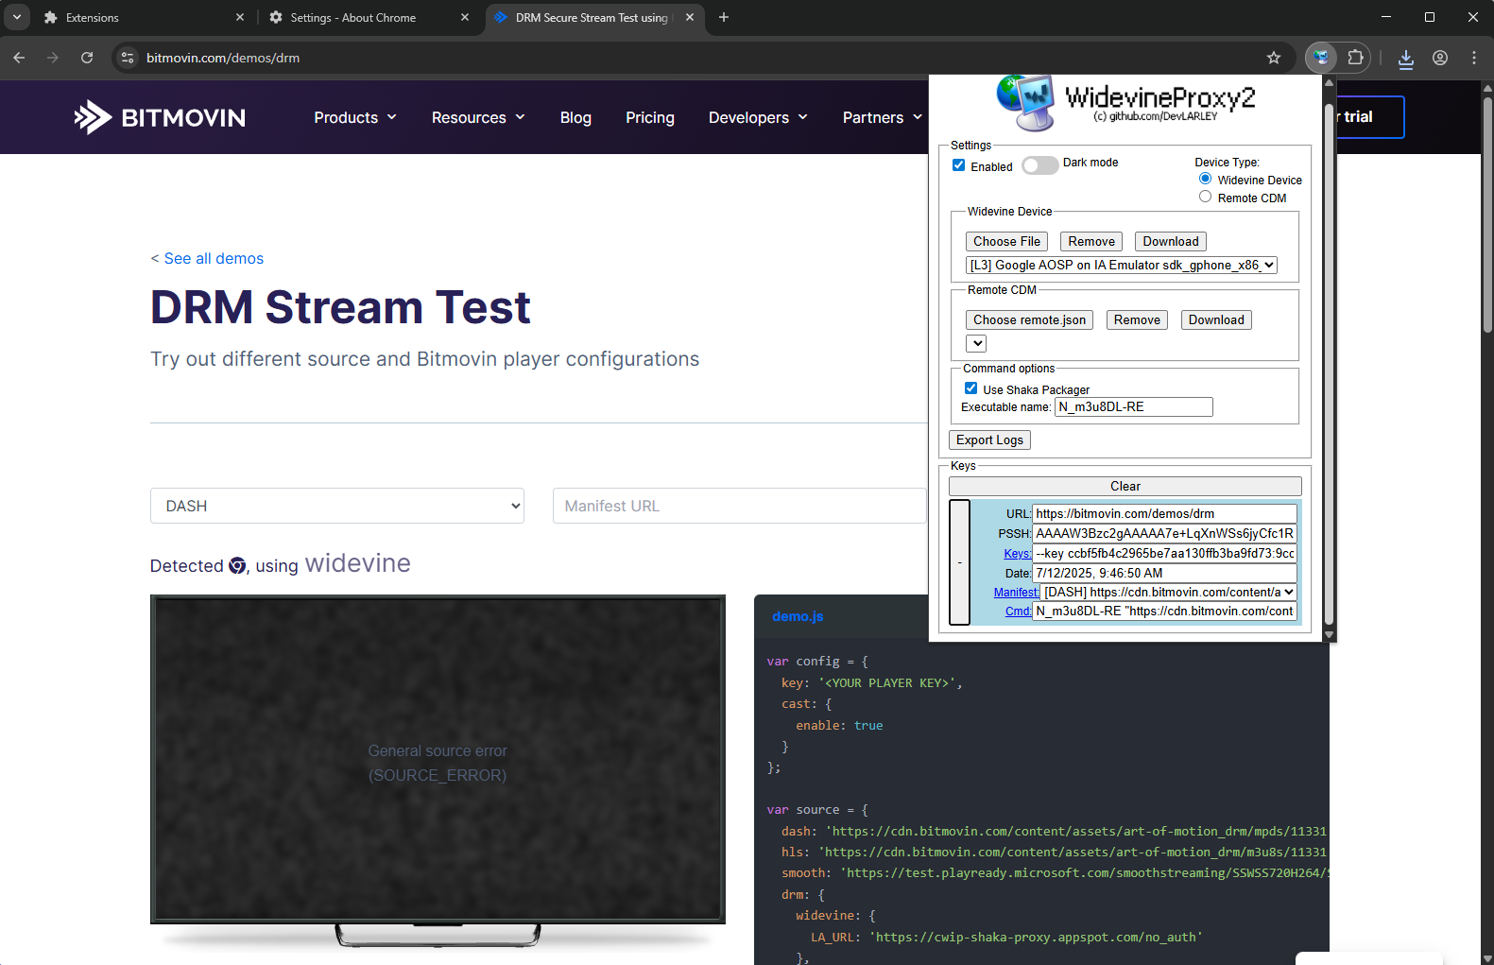The height and width of the screenshot is (965, 1494).
Task: Toggle Use Shaka Packager checkbox
Action: click(971, 388)
